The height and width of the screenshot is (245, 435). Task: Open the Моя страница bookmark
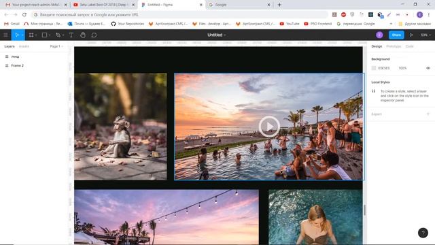pyautogui.click(x=43, y=24)
